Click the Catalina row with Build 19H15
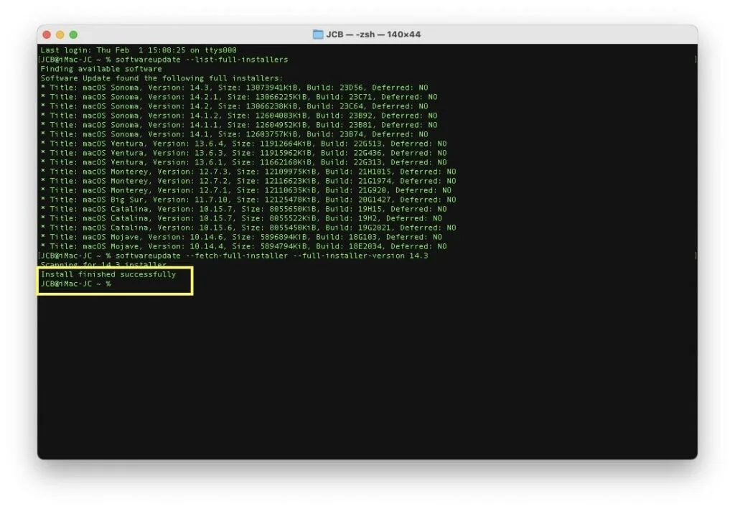Screen dimensions: 735x509 pos(244,210)
